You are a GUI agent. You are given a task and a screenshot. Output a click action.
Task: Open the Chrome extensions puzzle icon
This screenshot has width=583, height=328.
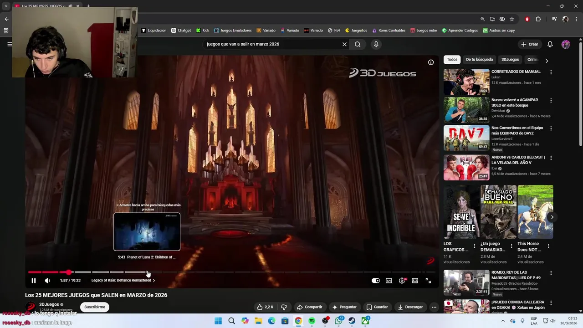click(x=538, y=19)
